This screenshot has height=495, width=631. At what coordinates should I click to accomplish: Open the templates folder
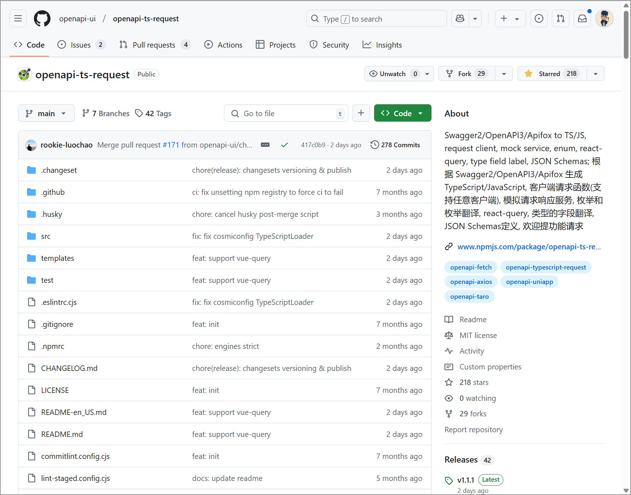pos(57,258)
